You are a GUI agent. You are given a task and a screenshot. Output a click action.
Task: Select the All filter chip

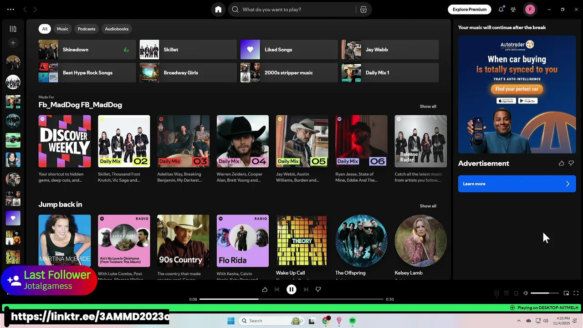click(45, 29)
